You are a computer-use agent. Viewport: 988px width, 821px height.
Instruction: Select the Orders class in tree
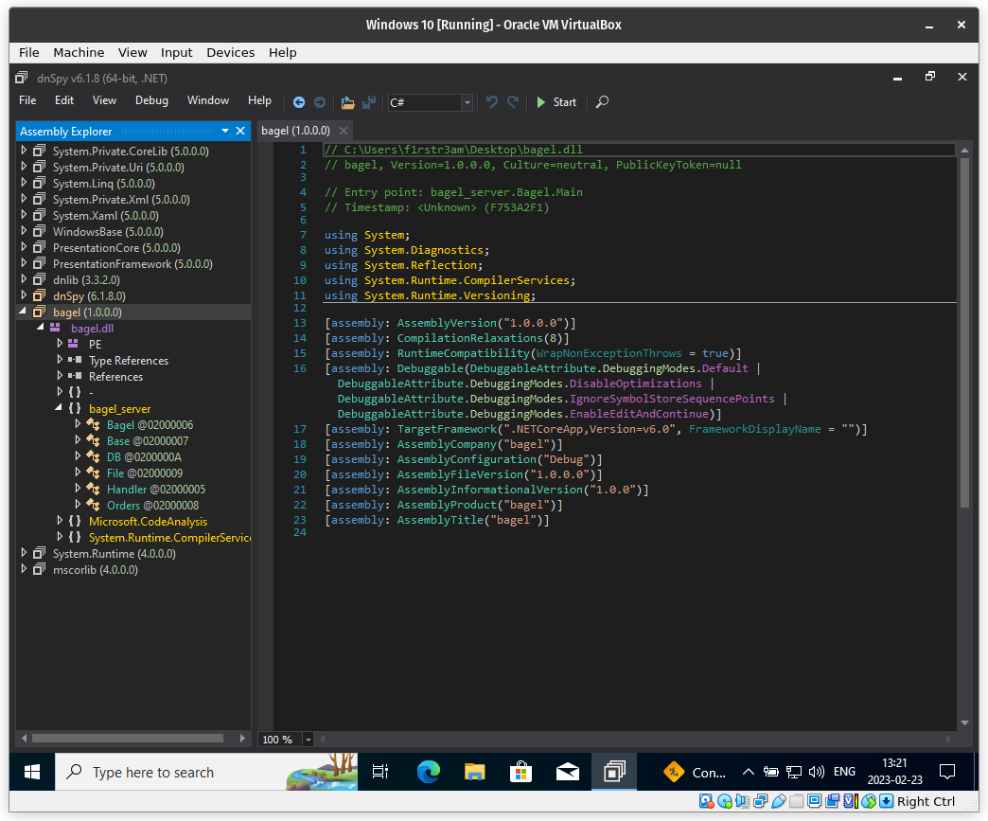click(x=123, y=506)
